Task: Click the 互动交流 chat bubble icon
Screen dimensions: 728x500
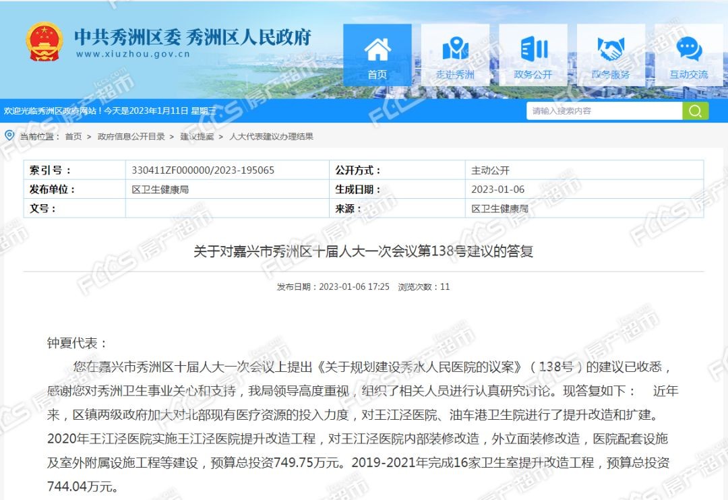Action: 688,51
